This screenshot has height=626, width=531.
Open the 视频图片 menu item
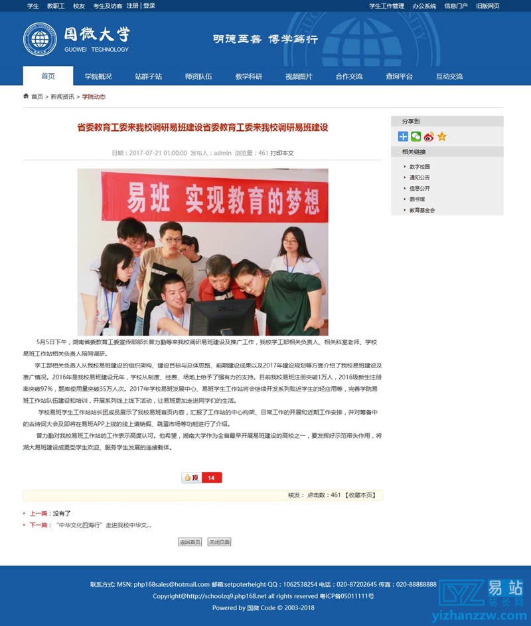(299, 76)
